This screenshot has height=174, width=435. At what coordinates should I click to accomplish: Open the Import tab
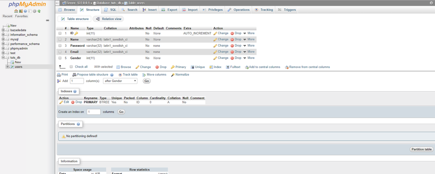tap(190, 10)
